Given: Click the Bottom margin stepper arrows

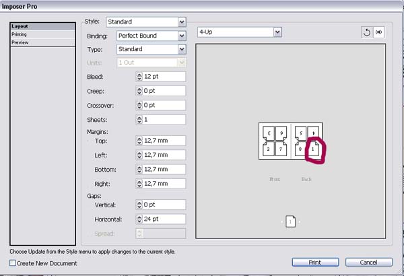Looking at the screenshot, I should click(139, 170).
